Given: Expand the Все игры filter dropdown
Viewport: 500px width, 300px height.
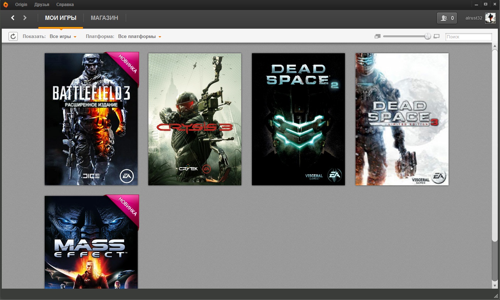Looking at the screenshot, I should tap(63, 37).
